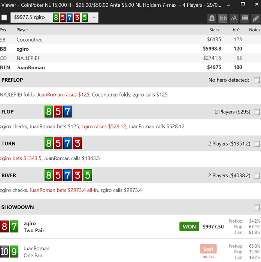This screenshot has height=262, width=261.
Task: Open the $9977.5 zgiro hand dropdown
Action: tap(54, 18)
